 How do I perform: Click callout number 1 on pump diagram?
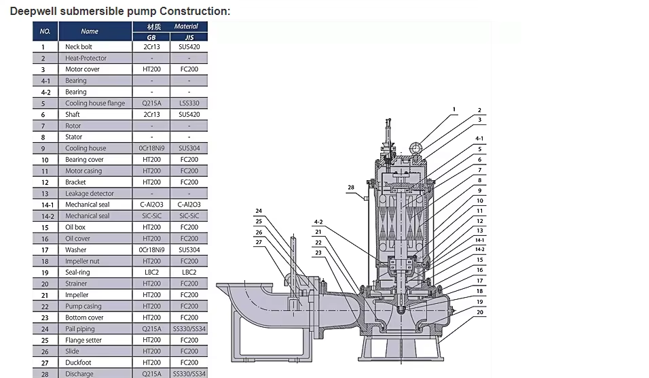(x=454, y=109)
